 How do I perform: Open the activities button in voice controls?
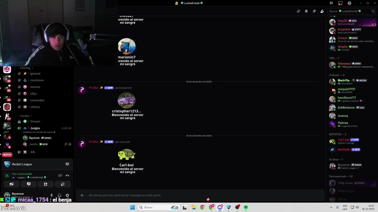tap(46, 184)
